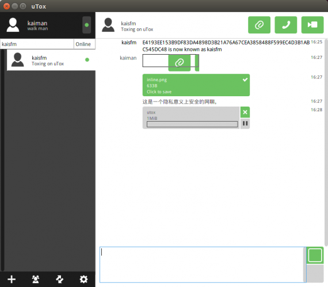Select kaisfm in the contact list
328x287 pixels.
tap(51, 60)
